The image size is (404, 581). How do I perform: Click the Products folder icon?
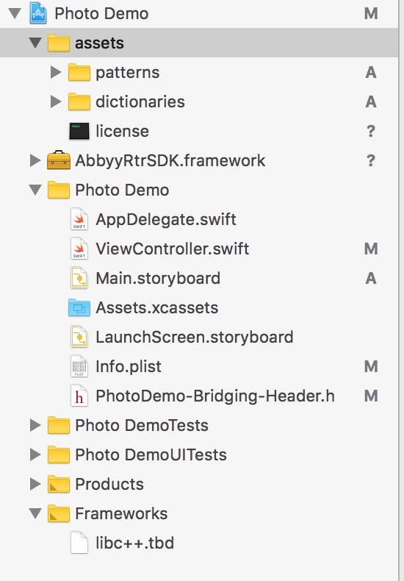pos(59,484)
